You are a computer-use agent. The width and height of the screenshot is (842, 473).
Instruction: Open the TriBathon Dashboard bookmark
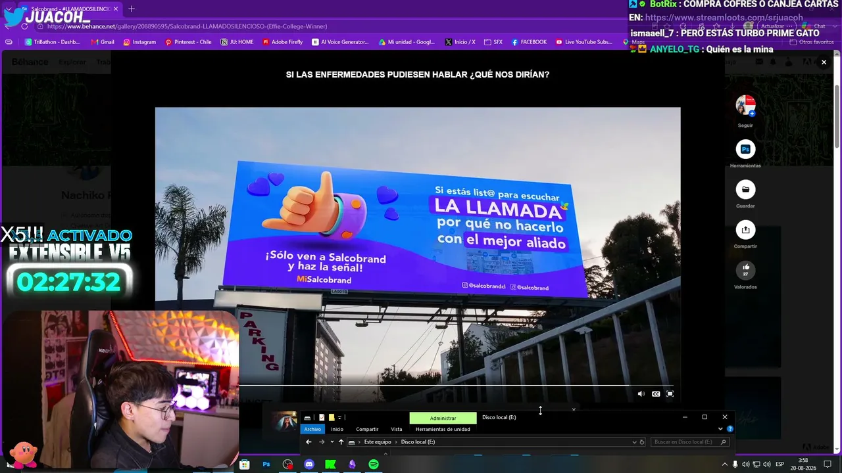click(x=53, y=42)
